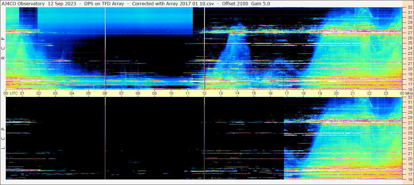Select the 18 MHz label on LCP scale

click(410, 169)
